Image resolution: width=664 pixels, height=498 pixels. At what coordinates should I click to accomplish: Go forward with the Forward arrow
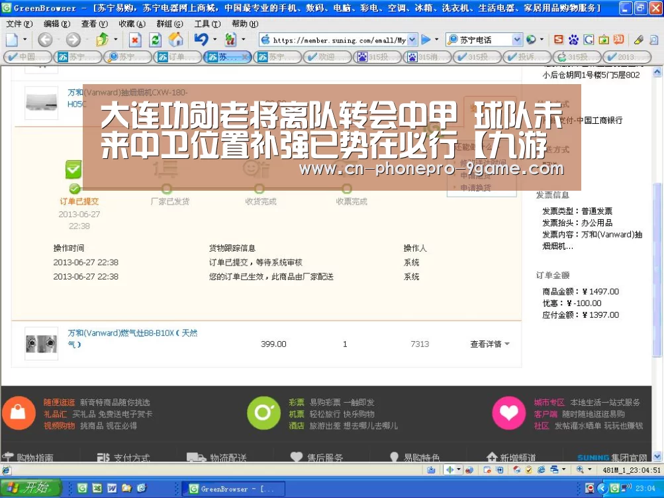[x=73, y=40]
